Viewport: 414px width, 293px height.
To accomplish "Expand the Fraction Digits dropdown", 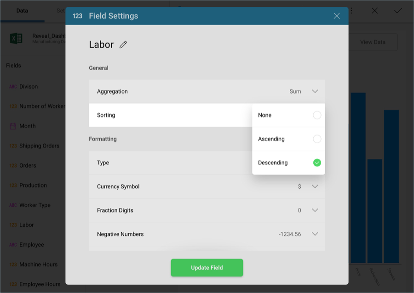I will pos(315,210).
